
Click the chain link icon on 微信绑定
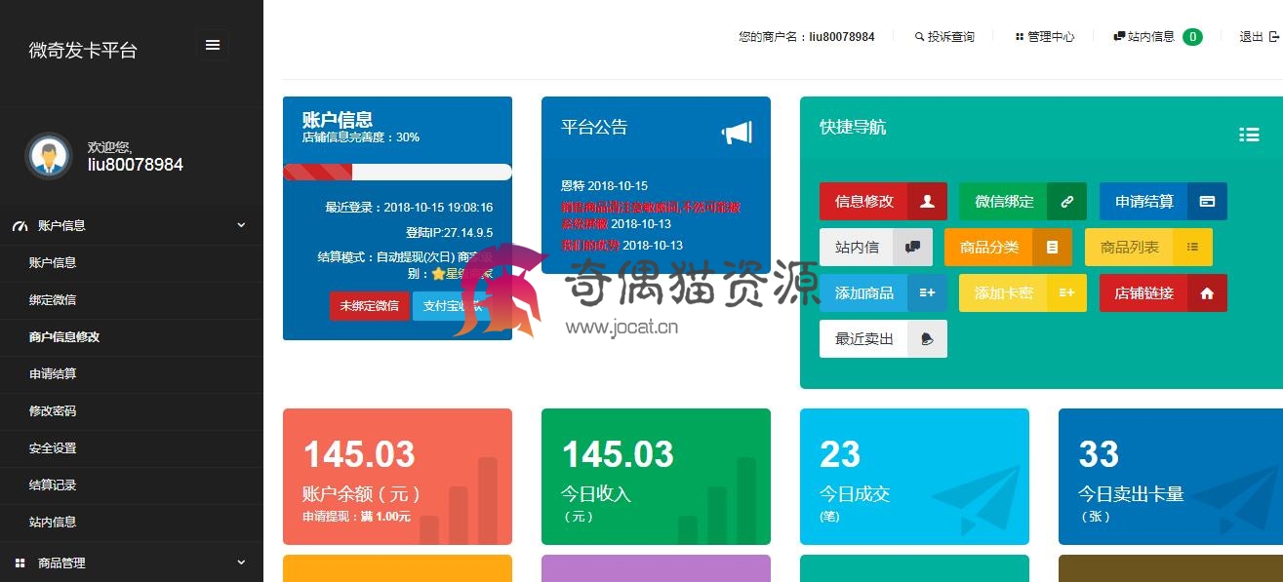pos(1066,201)
